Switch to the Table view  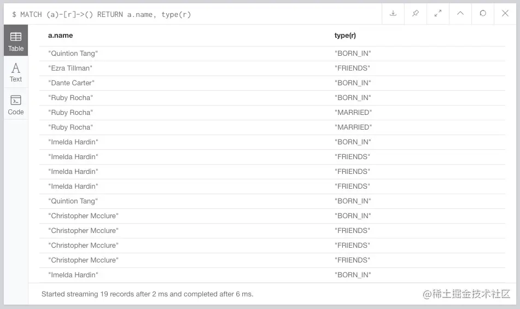[16, 42]
